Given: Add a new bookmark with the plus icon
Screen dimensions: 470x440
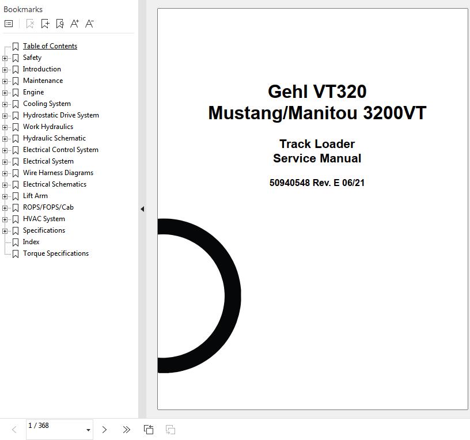Looking at the screenshot, I should click(x=45, y=24).
